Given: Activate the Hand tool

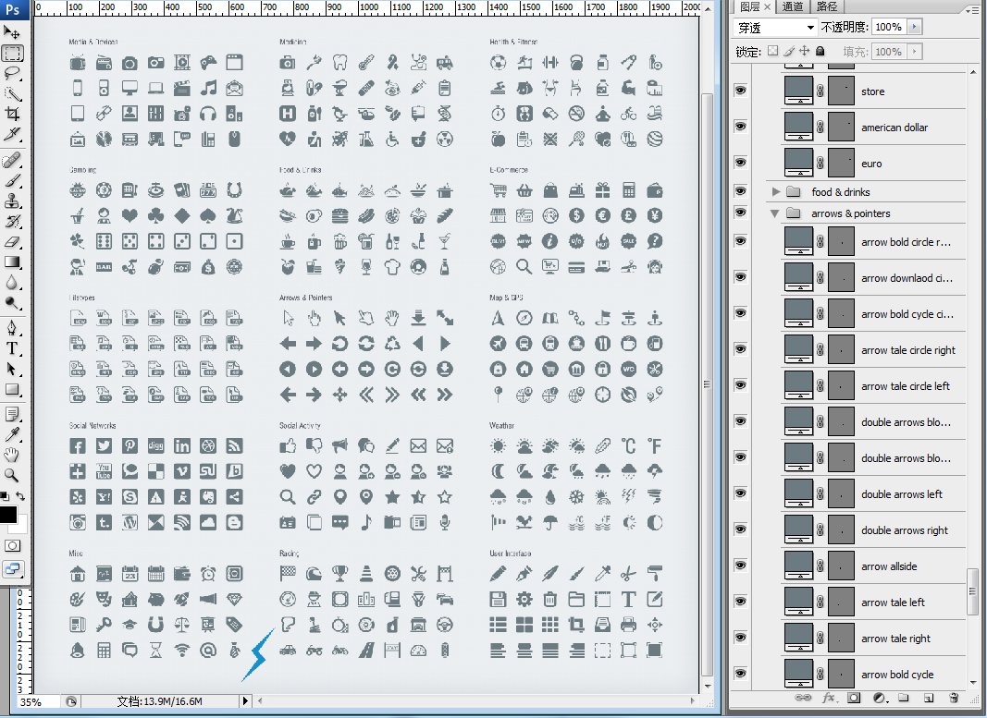Looking at the screenshot, I should tap(13, 454).
